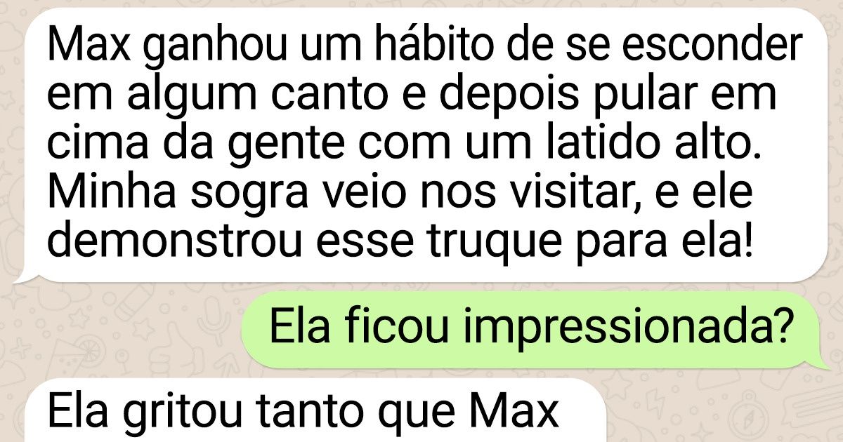Click the tail of the first white bubble

pos(25,275)
